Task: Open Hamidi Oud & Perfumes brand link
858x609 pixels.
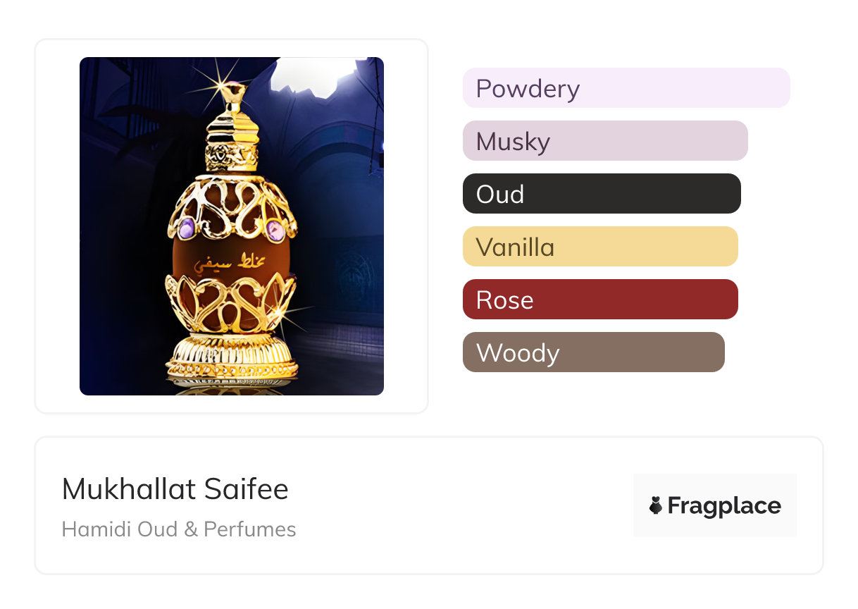Action: (x=179, y=529)
